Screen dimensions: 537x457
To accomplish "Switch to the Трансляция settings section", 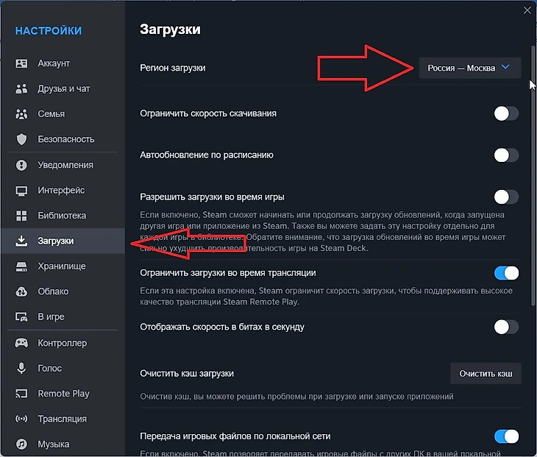I will (x=62, y=419).
